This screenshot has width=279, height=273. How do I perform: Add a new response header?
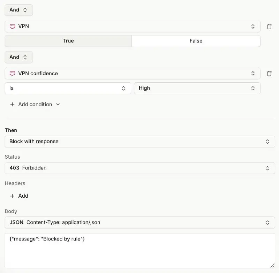coord(19,196)
